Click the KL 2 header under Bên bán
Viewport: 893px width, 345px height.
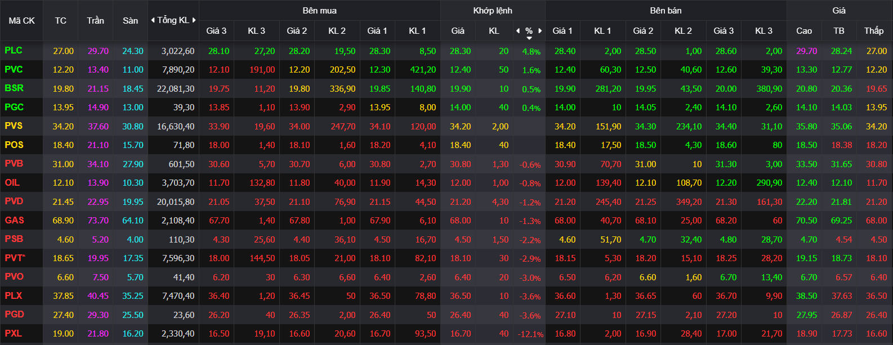(683, 31)
